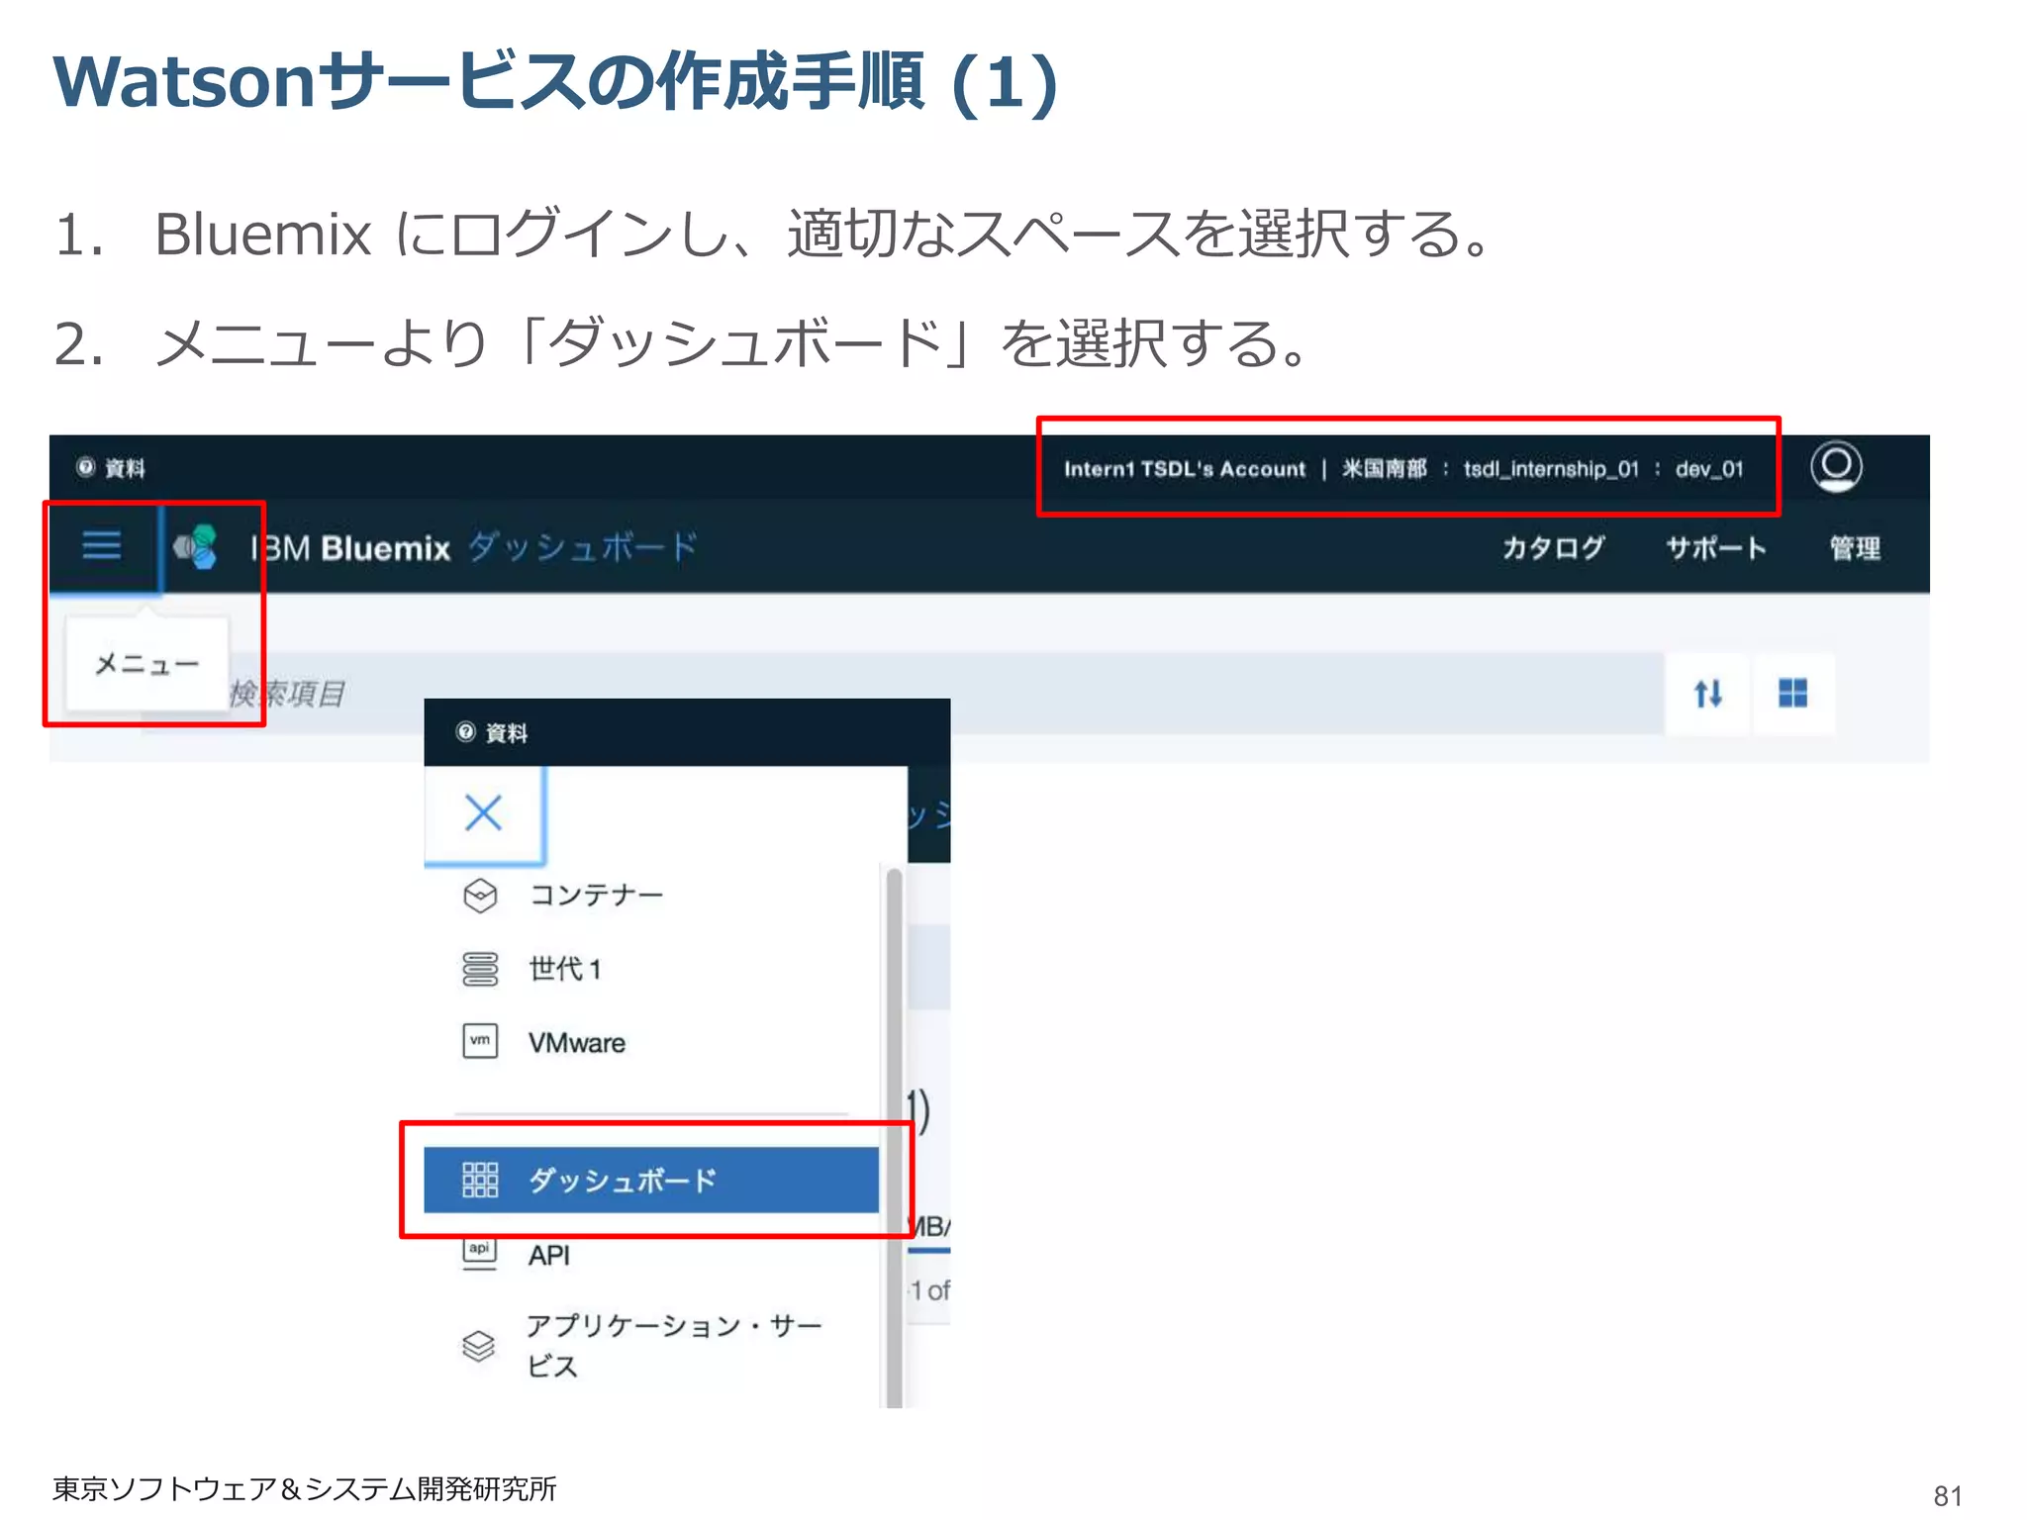Open the 管理 link in header

point(1855,547)
